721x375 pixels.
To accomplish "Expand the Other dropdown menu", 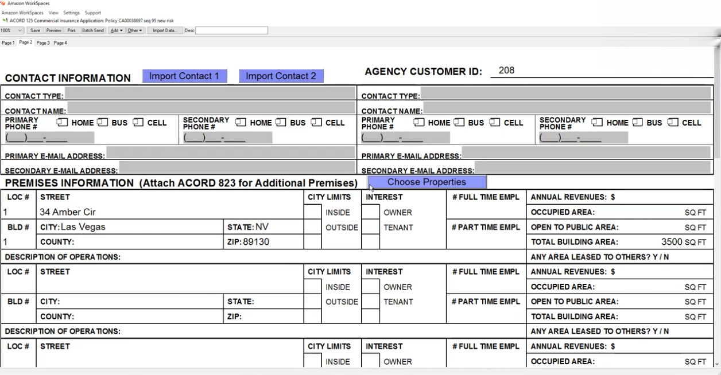I will tap(134, 30).
